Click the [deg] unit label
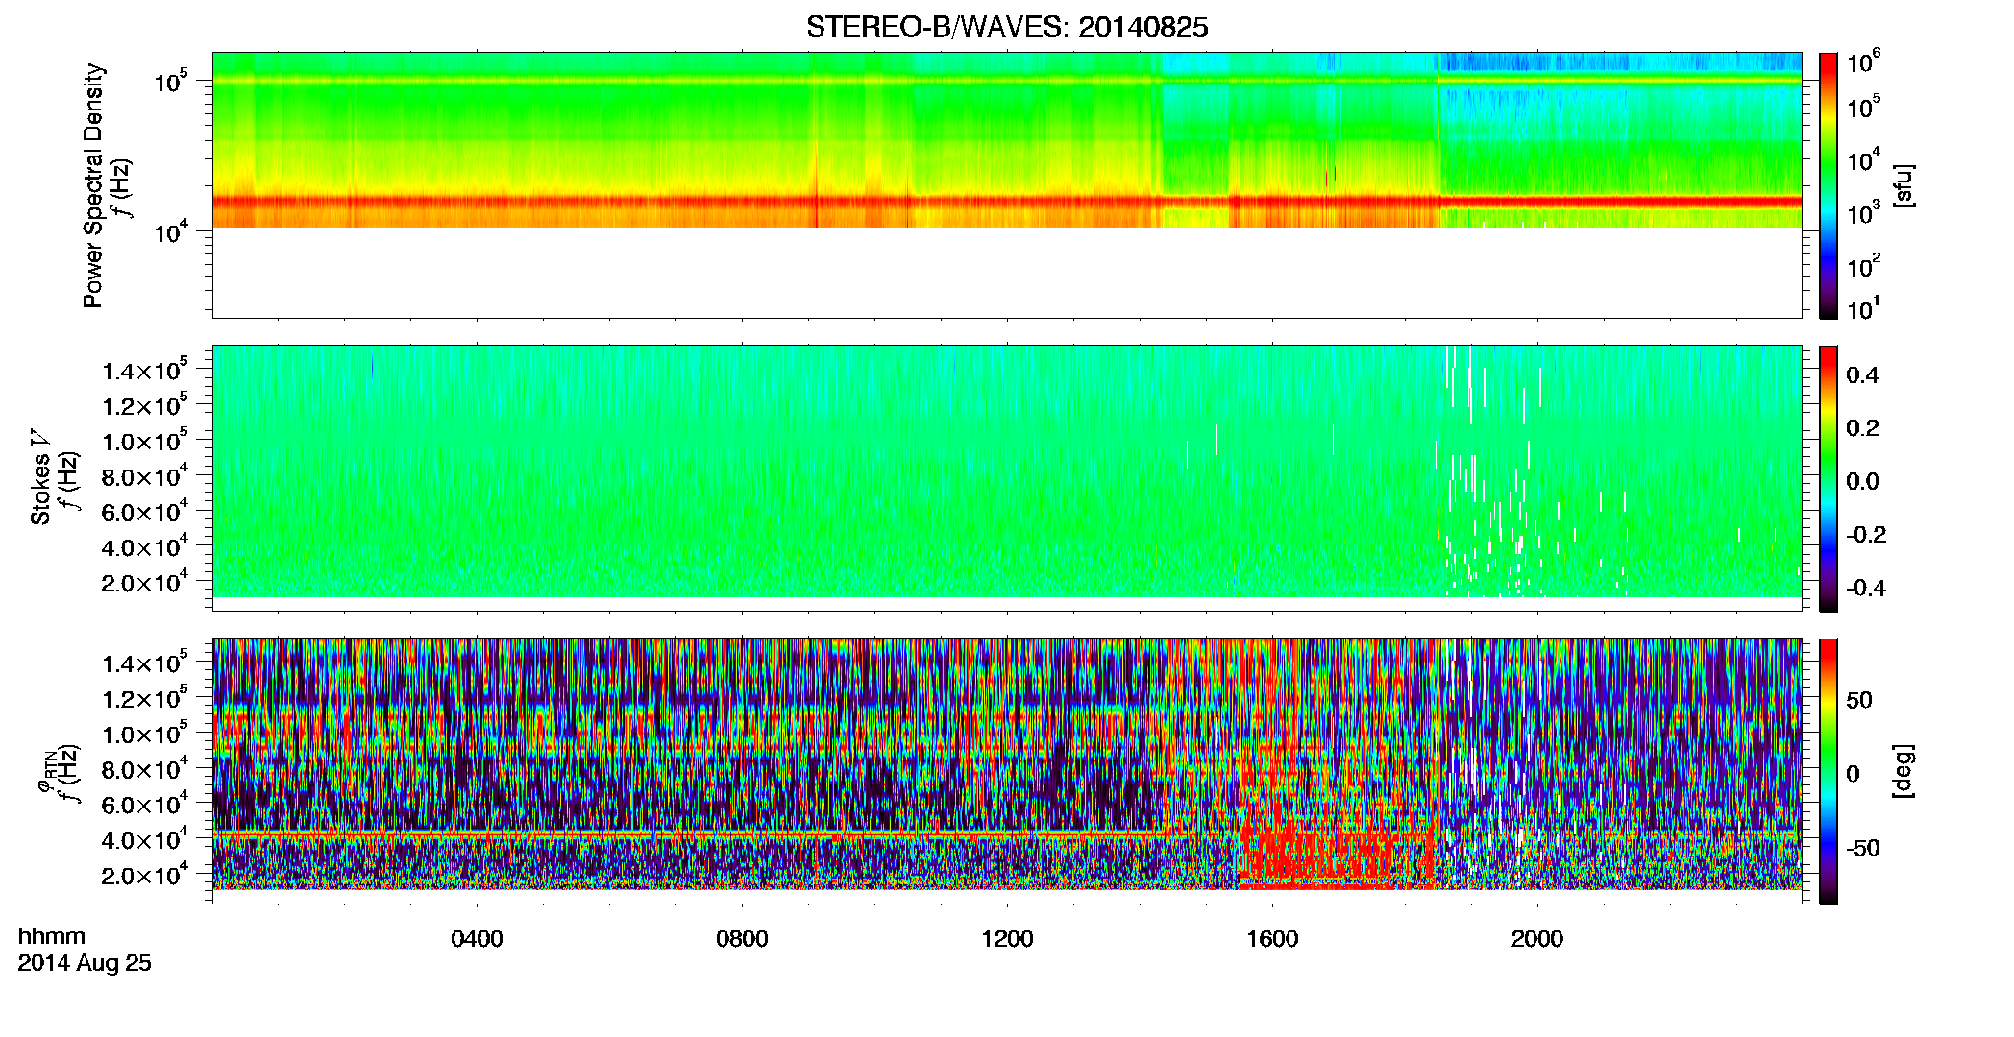The height and width of the screenshot is (1037, 2014). point(1903,771)
